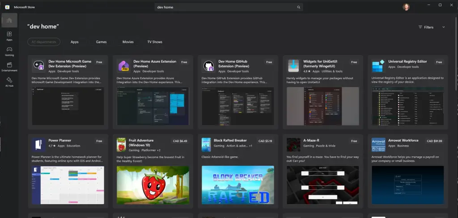This screenshot has width=458, height=218.
Task: Filter results by TV Shows
Action: (155, 42)
